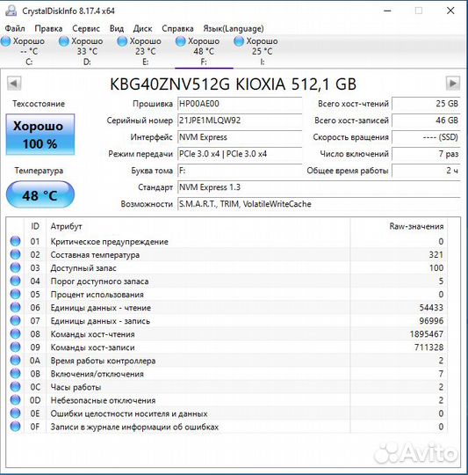Click the power-on hours value 2 ч
The height and width of the screenshot is (475, 468).
[x=426, y=171]
